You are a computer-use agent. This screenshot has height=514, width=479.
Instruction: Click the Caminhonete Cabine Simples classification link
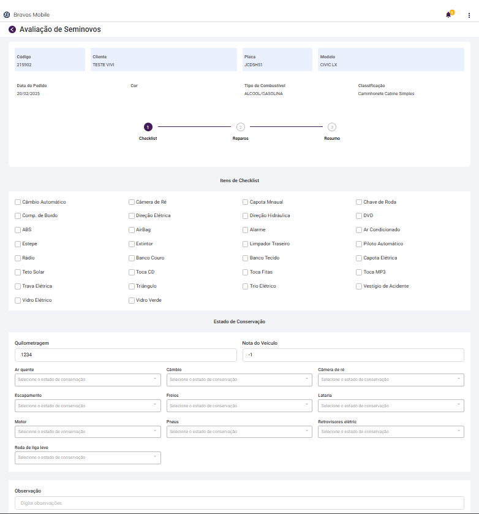tap(386, 94)
